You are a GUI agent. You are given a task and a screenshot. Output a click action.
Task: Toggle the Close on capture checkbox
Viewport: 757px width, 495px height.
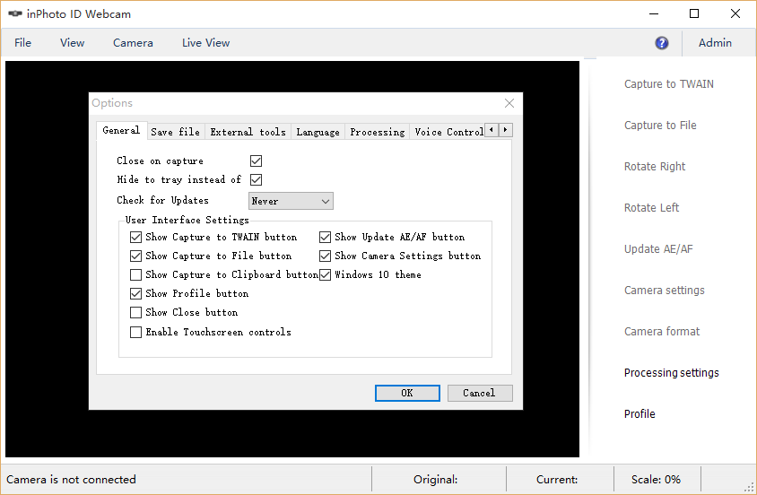pyautogui.click(x=256, y=161)
